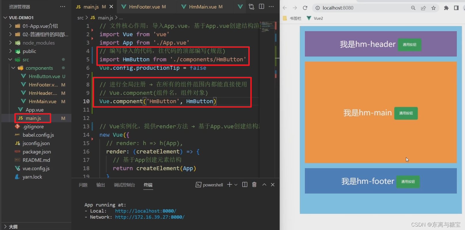The height and width of the screenshot is (230, 465).
Task: Open README.md file
Action: pos(36,160)
